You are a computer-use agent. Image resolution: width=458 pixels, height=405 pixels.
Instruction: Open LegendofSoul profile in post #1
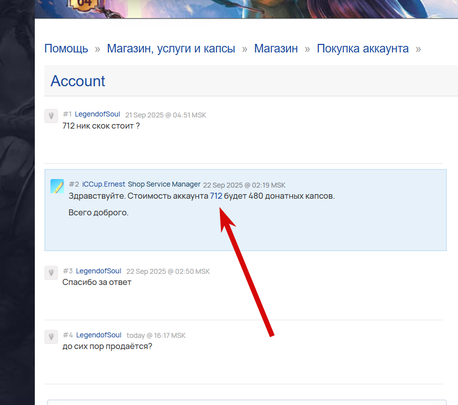click(x=97, y=114)
